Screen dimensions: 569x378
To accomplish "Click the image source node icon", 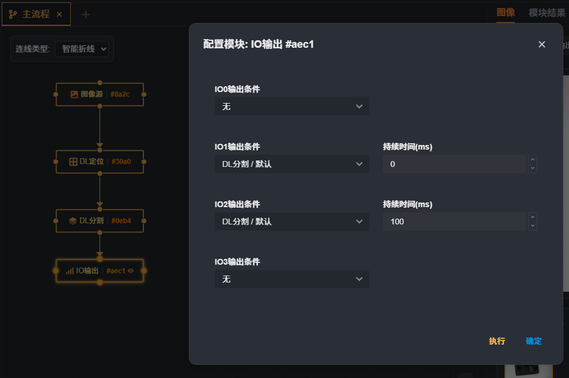I will (74, 94).
